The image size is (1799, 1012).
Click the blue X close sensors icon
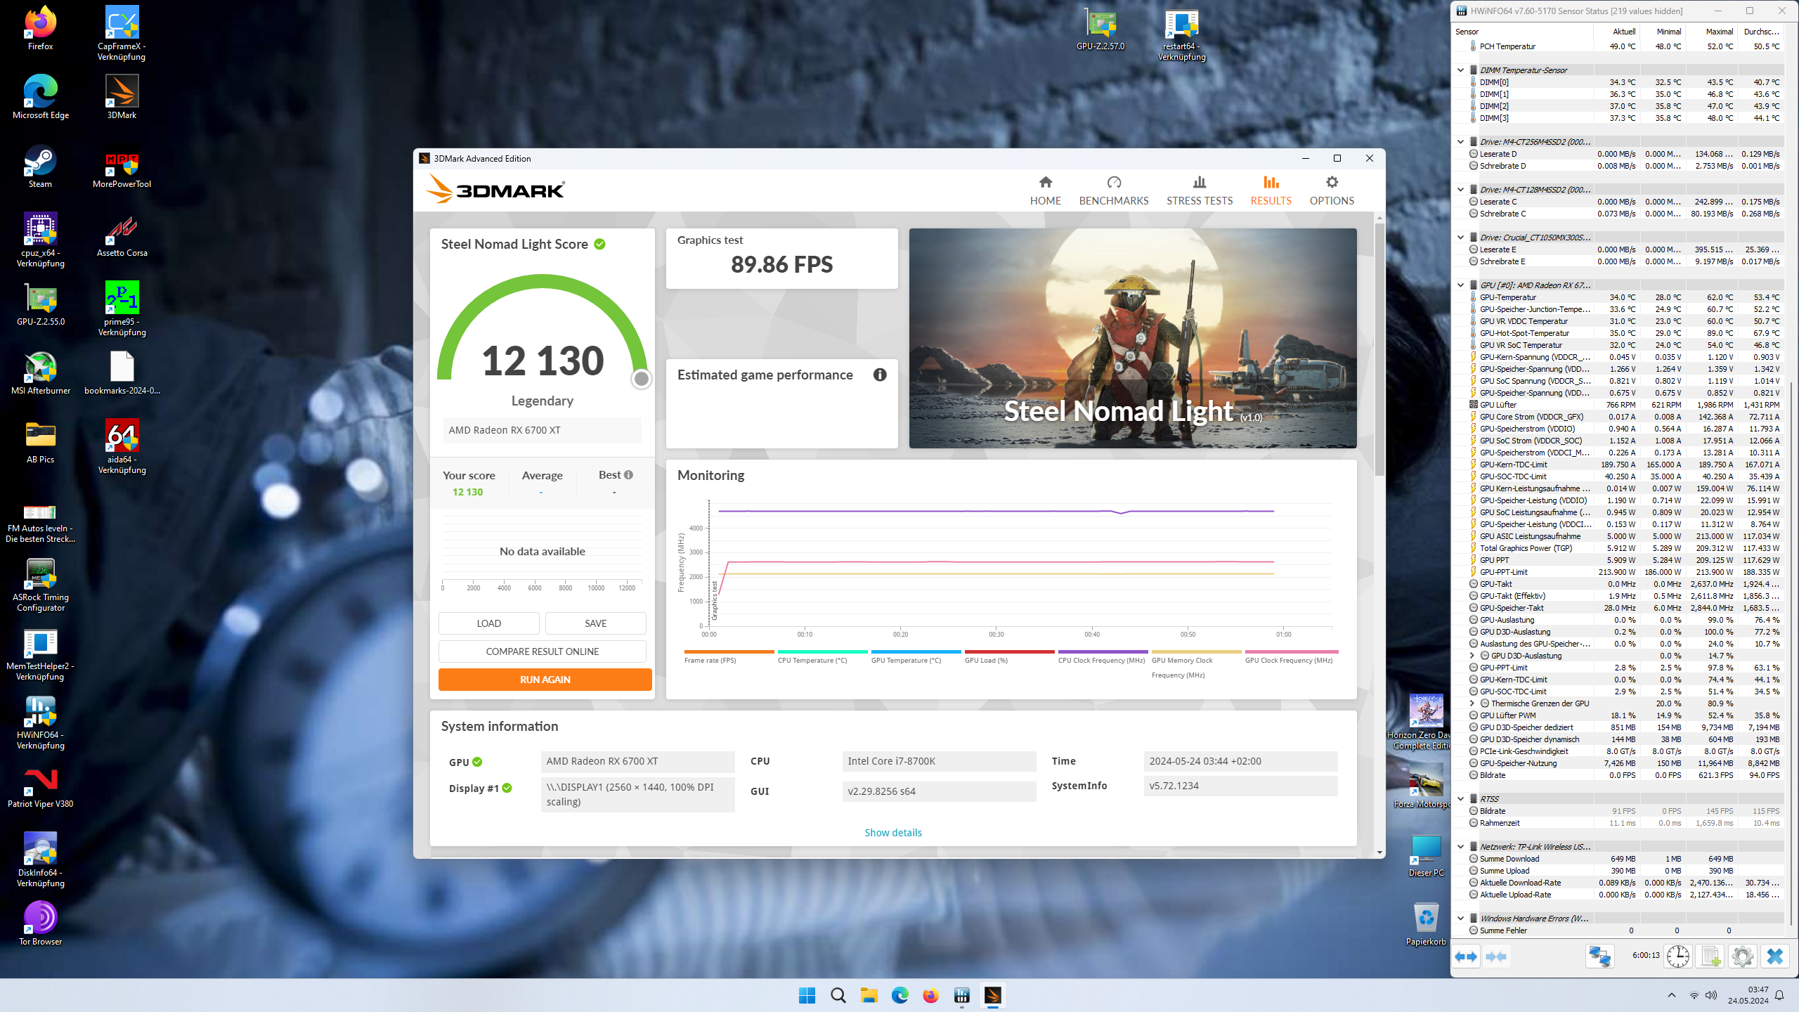(x=1775, y=956)
